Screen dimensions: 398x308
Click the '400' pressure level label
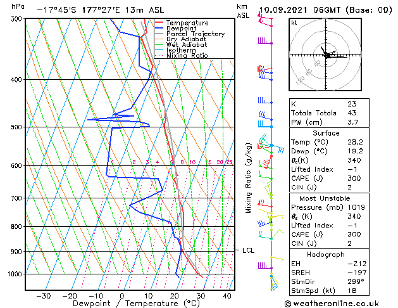click(x=18, y=80)
